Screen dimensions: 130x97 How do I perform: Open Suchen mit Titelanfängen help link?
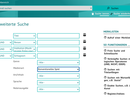pos(112,71)
